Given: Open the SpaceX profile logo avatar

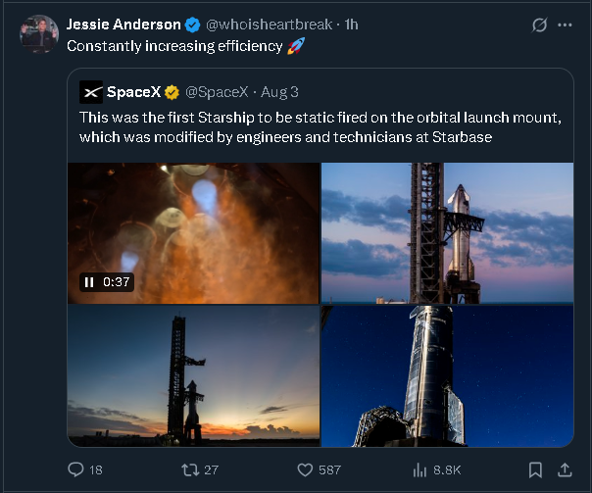Looking at the screenshot, I should tap(91, 92).
